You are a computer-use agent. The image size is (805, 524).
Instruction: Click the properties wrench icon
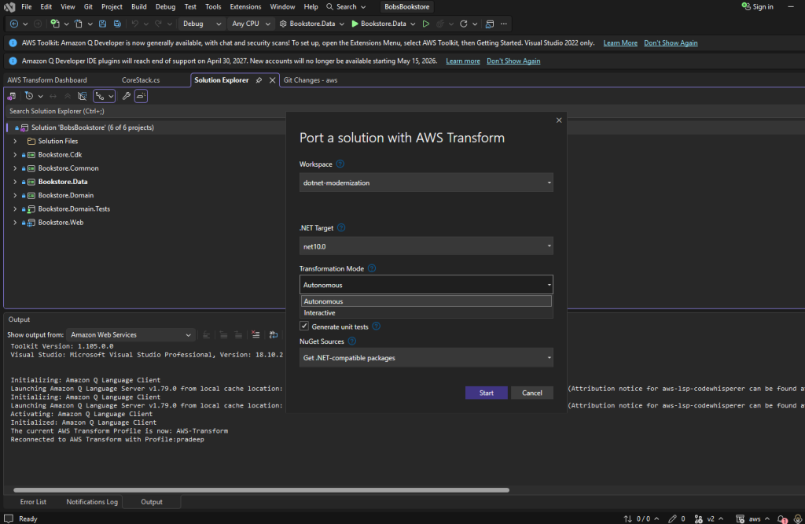[x=127, y=96]
